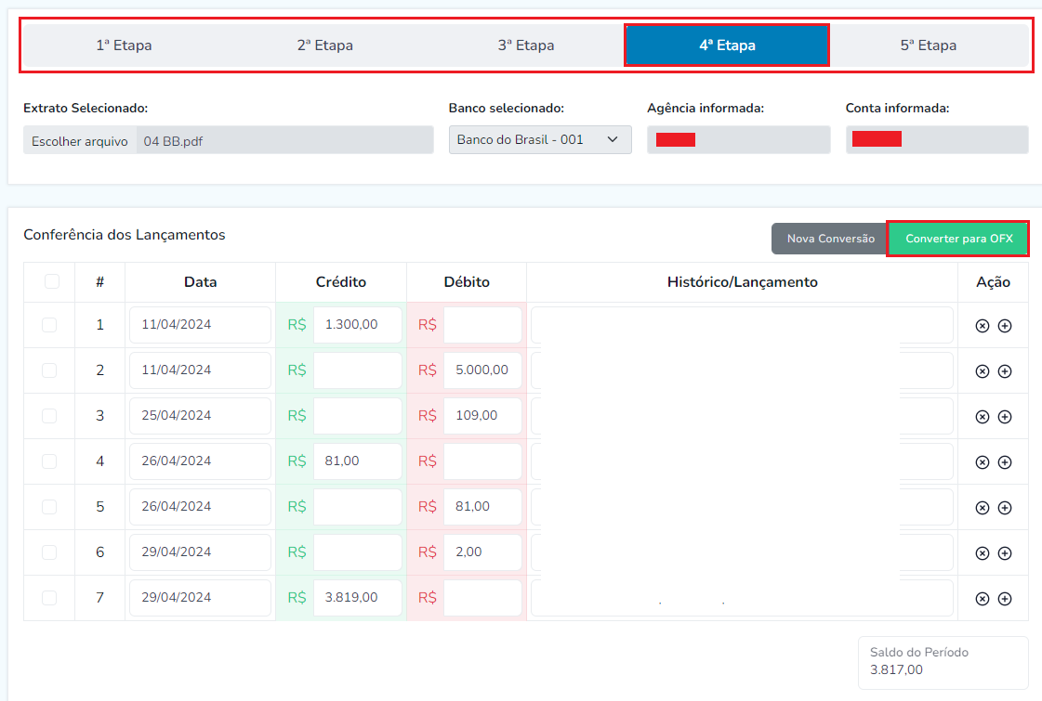This screenshot has height=701, width=1042.
Task: Start a Nova Conversão
Action: pyautogui.click(x=830, y=239)
